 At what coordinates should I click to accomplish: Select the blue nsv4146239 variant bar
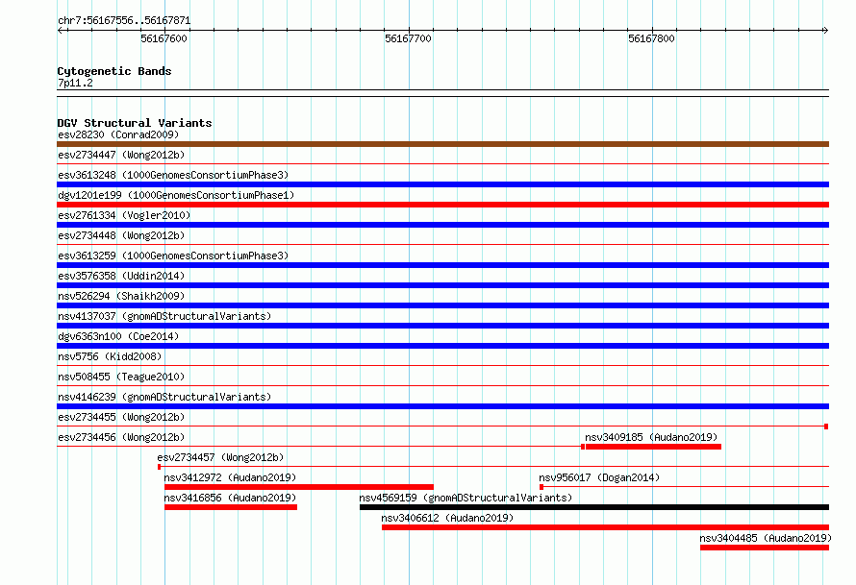tap(442, 406)
